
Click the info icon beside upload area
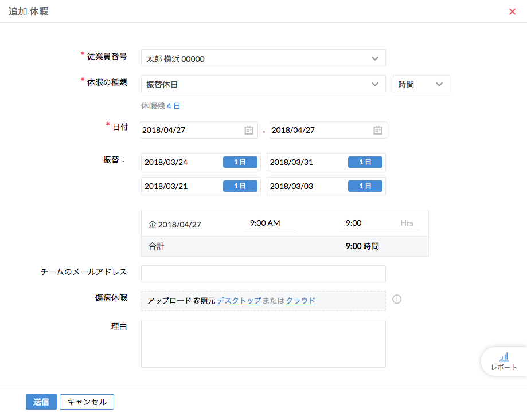397,299
